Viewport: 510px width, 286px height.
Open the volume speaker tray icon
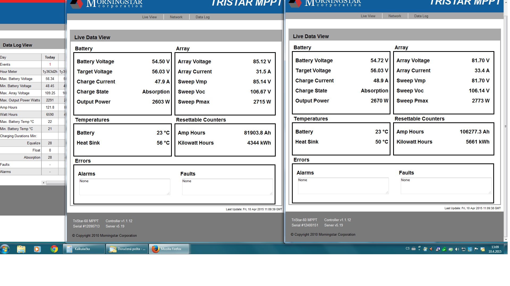(457, 249)
